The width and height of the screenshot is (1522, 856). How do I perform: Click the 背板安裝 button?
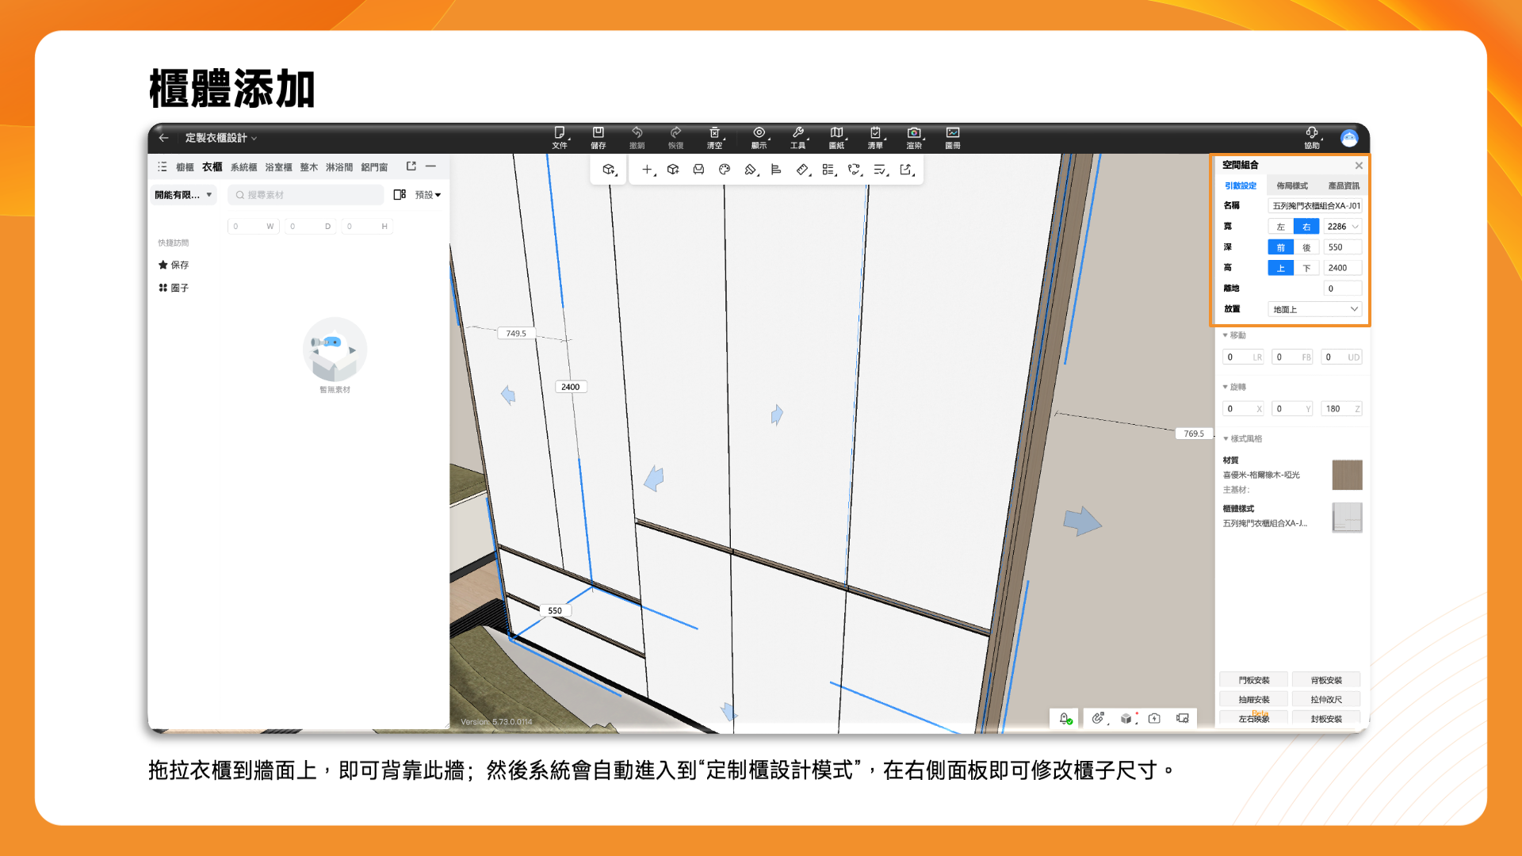[1326, 680]
